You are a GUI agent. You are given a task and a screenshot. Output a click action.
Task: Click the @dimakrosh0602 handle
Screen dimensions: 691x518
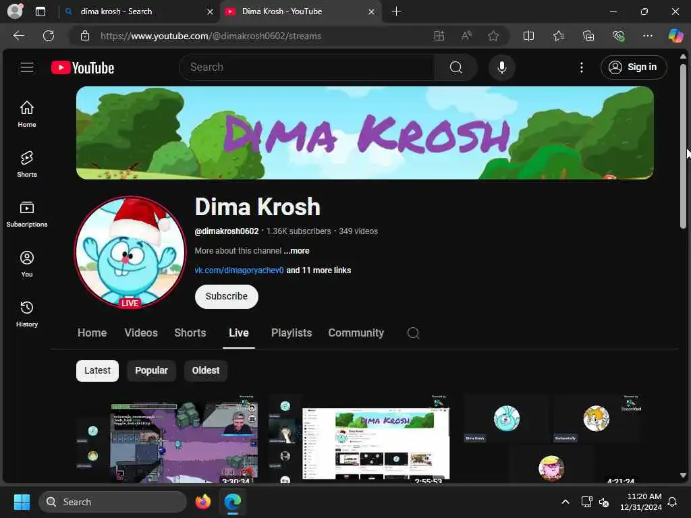(227, 231)
